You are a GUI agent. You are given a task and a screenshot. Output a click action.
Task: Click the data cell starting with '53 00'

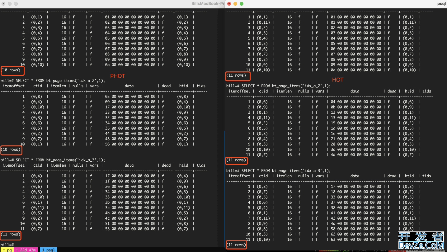coord(130,229)
